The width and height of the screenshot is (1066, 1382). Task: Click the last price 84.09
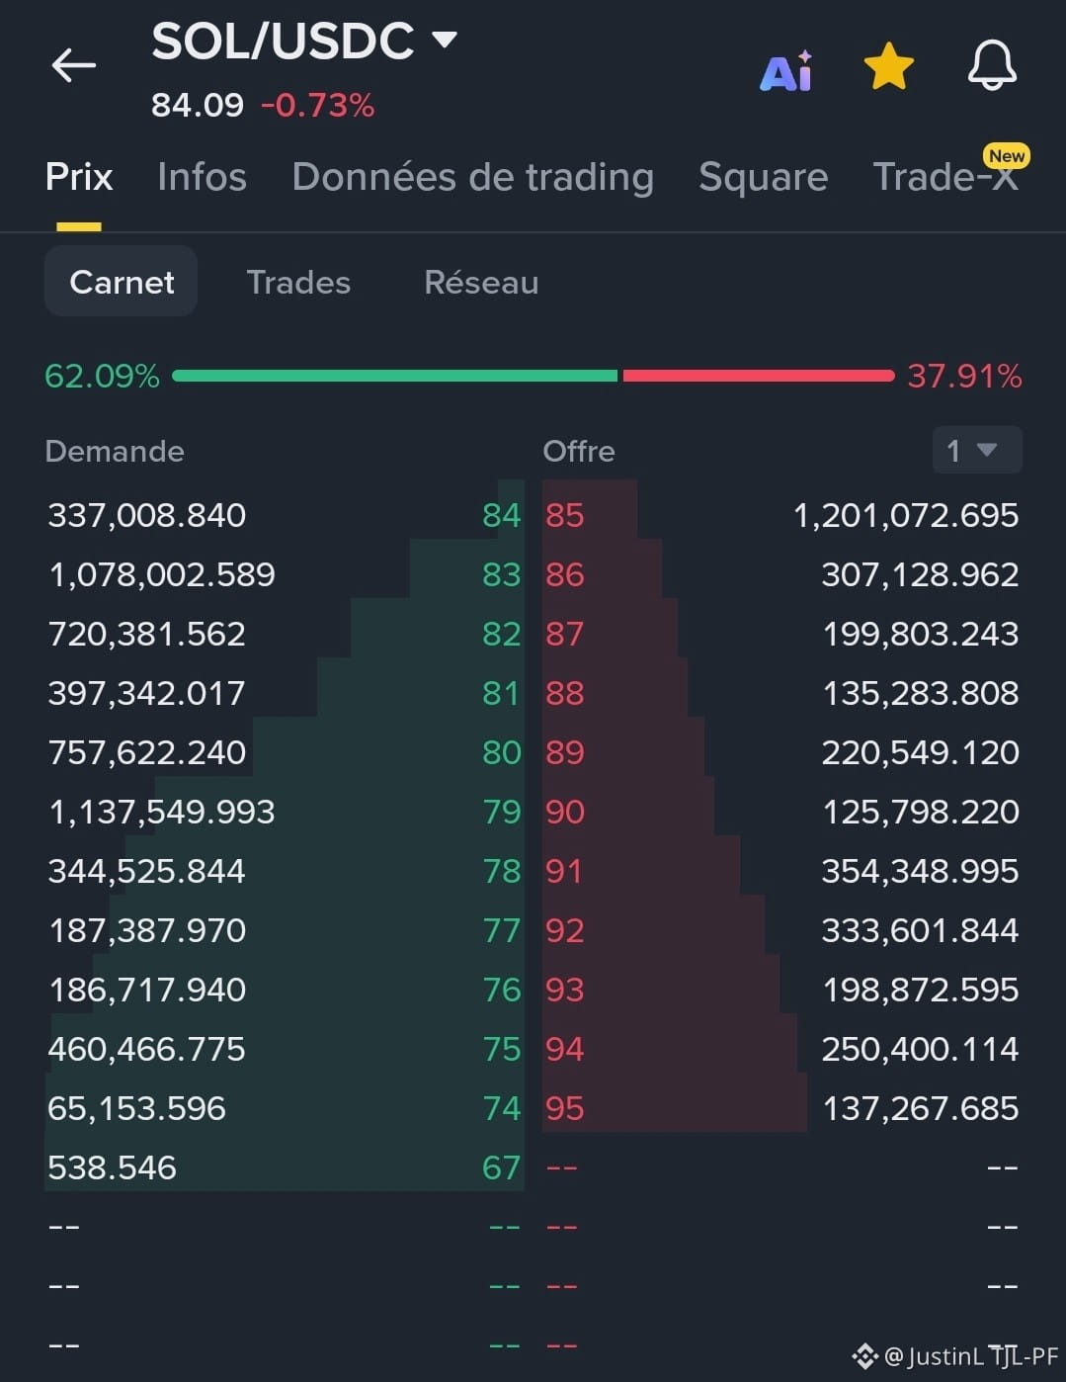198,105
